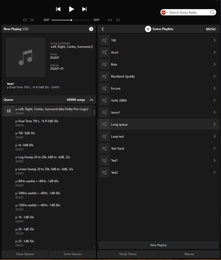Click the New Playlist button
The image size is (221, 260).
coord(158,245)
